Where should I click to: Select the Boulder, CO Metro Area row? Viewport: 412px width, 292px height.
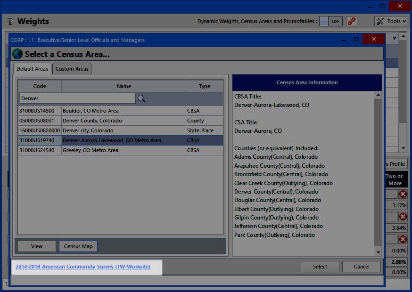tap(121, 111)
